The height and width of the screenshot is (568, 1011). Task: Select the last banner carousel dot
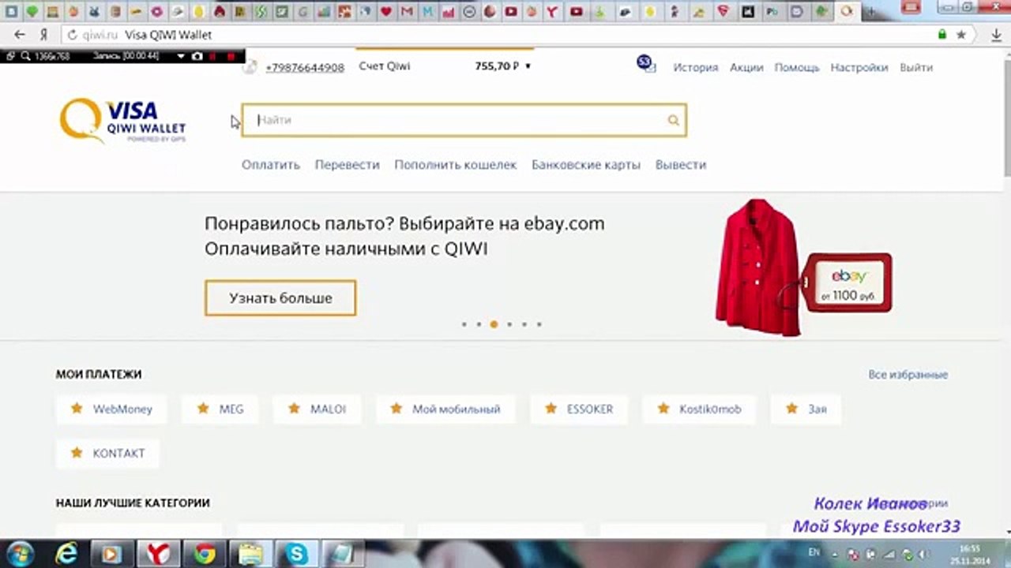539,324
